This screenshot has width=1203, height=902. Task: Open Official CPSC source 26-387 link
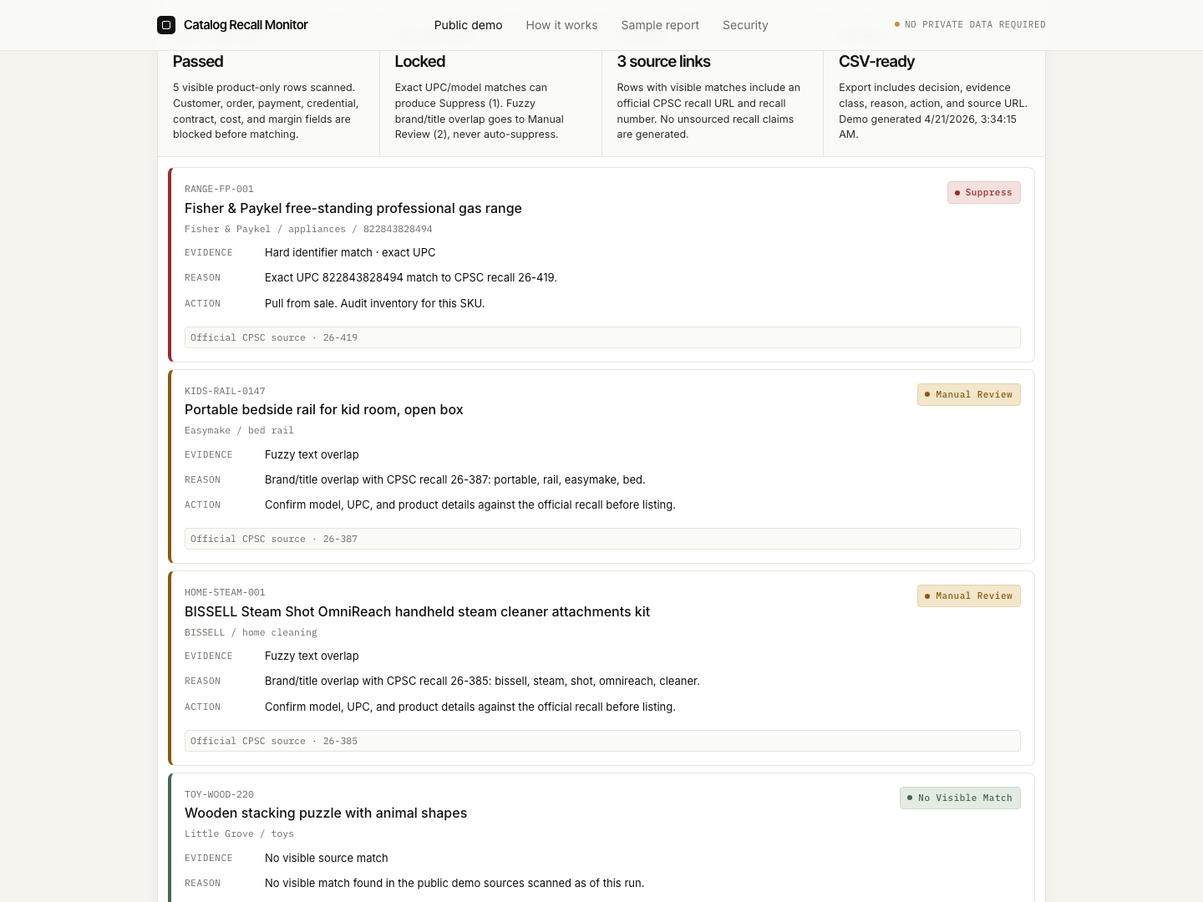602,539
